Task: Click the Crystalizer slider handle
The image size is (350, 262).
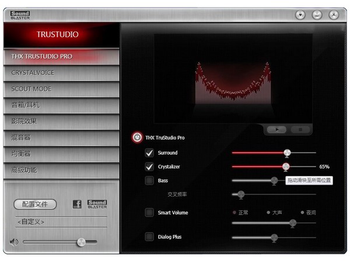Action: tap(286, 167)
